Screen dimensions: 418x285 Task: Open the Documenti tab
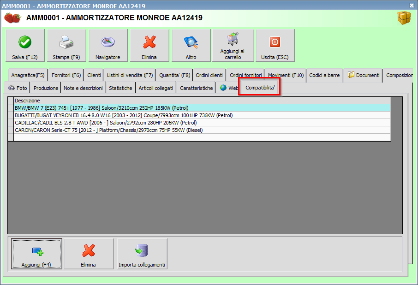coord(364,75)
